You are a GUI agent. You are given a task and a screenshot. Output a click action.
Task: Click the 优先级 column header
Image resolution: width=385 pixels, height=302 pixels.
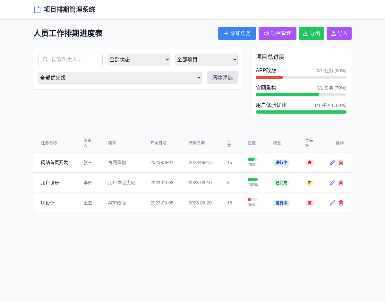tap(309, 143)
